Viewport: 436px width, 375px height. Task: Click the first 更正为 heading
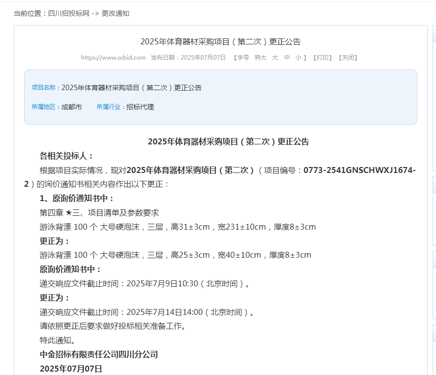[54, 241]
